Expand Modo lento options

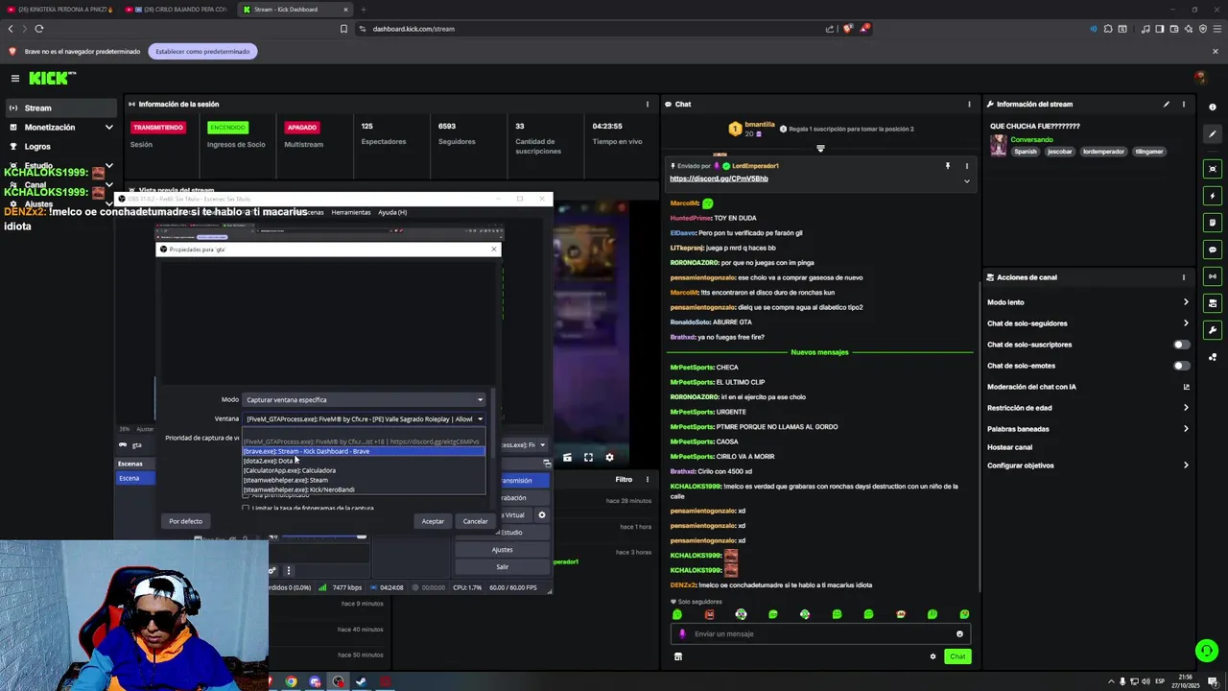(x=1186, y=302)
